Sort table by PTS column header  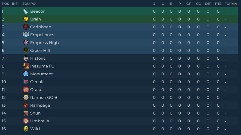(x=218, y=4)
